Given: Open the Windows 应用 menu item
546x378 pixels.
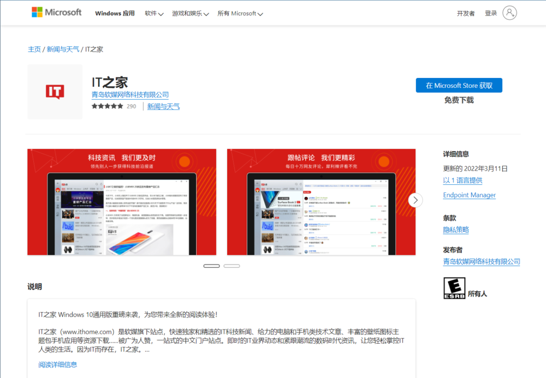Looking at the screenshot, I should [x=115, y=14].
